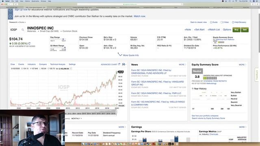Expand More Quote Info chevron
260x146 pixels.
coord(120,55)
